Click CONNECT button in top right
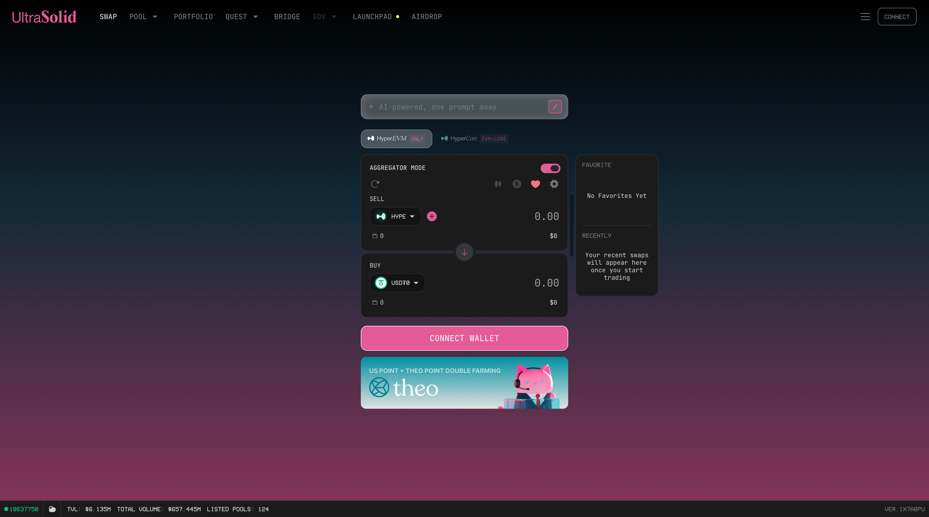 coord(897,17)
